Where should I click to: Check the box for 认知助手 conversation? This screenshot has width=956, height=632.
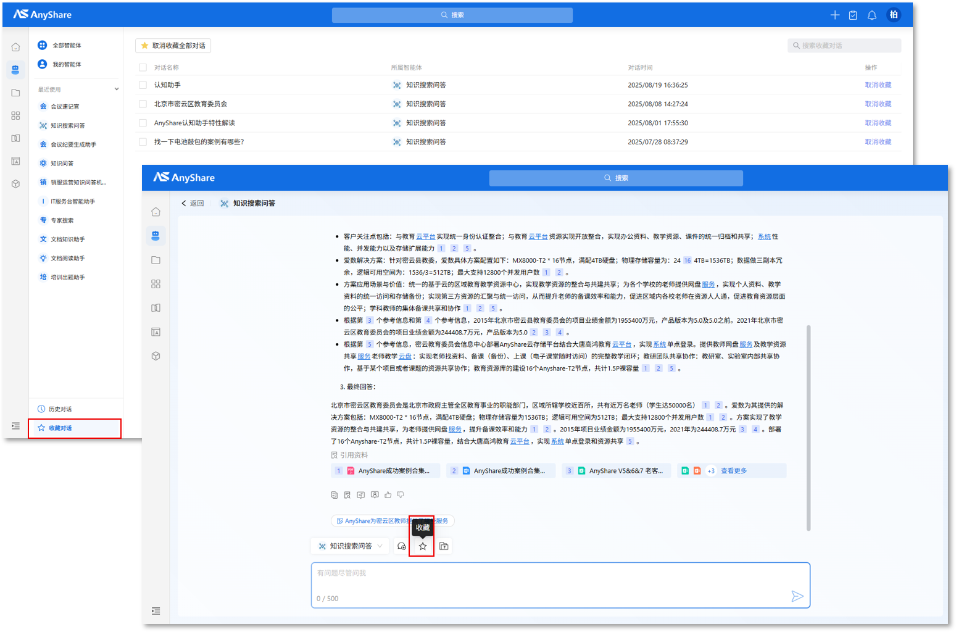pyautogui.click(x=143, y=85)
